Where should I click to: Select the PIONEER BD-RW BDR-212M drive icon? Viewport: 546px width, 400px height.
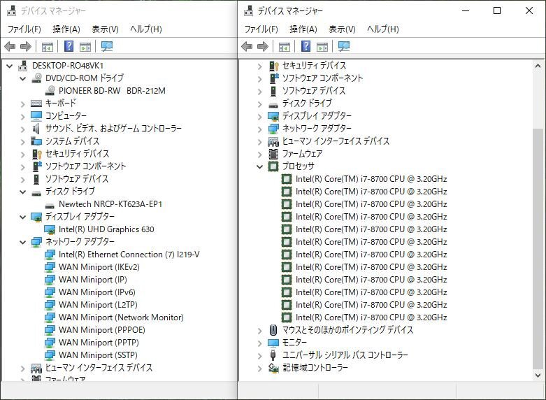(50, 91)
